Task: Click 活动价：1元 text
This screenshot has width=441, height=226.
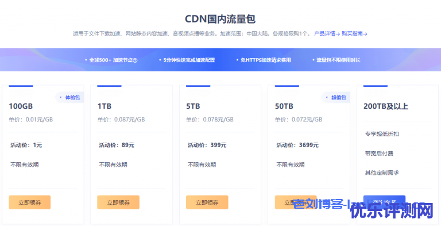Action: click(26, 145)
